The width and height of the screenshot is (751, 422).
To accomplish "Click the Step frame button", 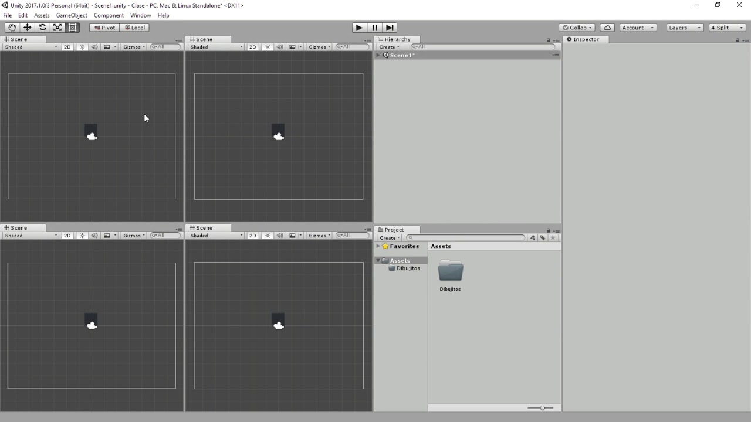I will tap(390, 28).
